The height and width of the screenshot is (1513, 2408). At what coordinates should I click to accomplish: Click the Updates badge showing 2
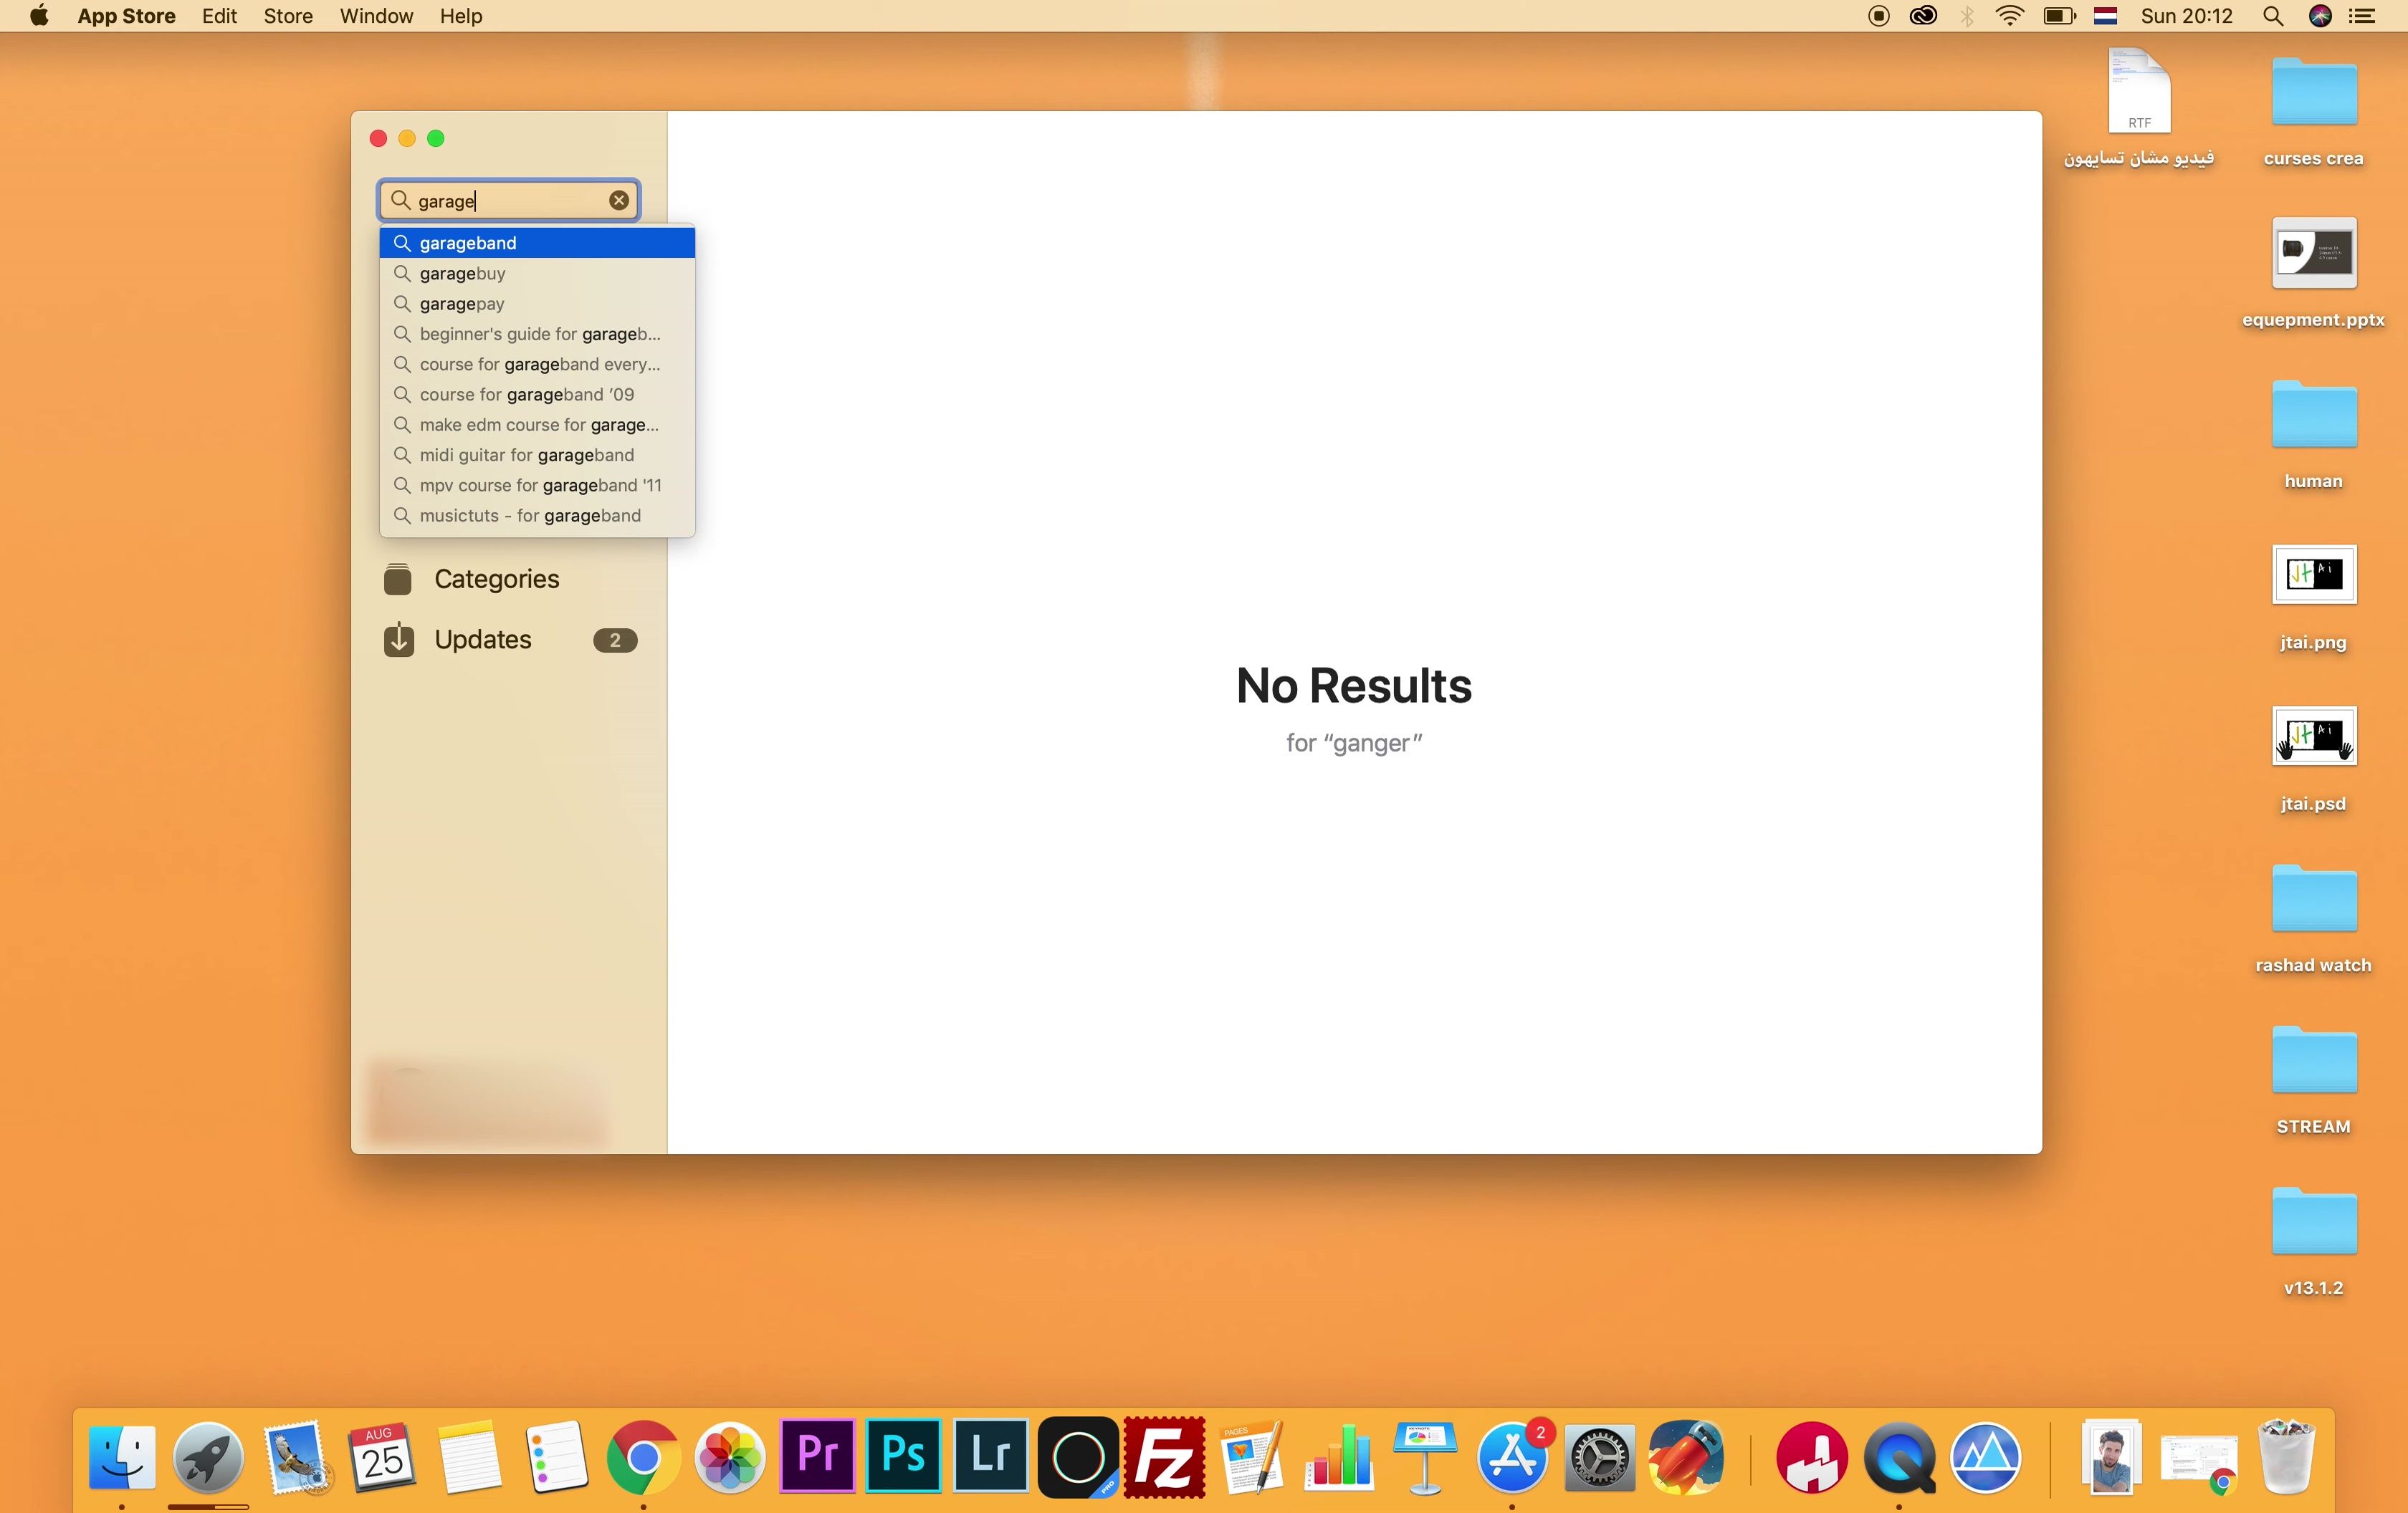click(615, 640)
